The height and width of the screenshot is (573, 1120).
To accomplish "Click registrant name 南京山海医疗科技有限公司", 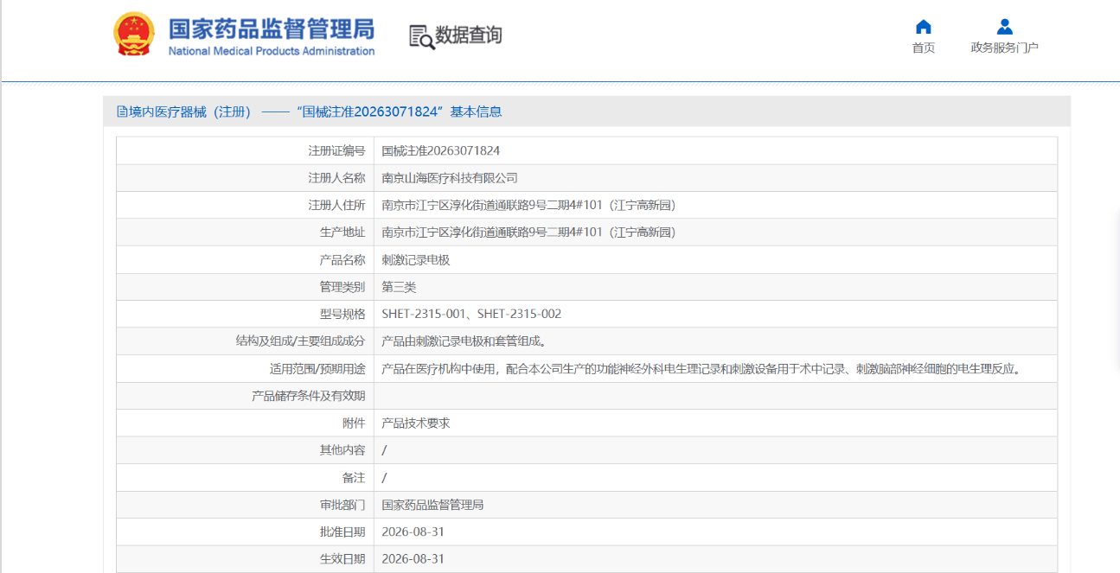I will coord(450,178).
